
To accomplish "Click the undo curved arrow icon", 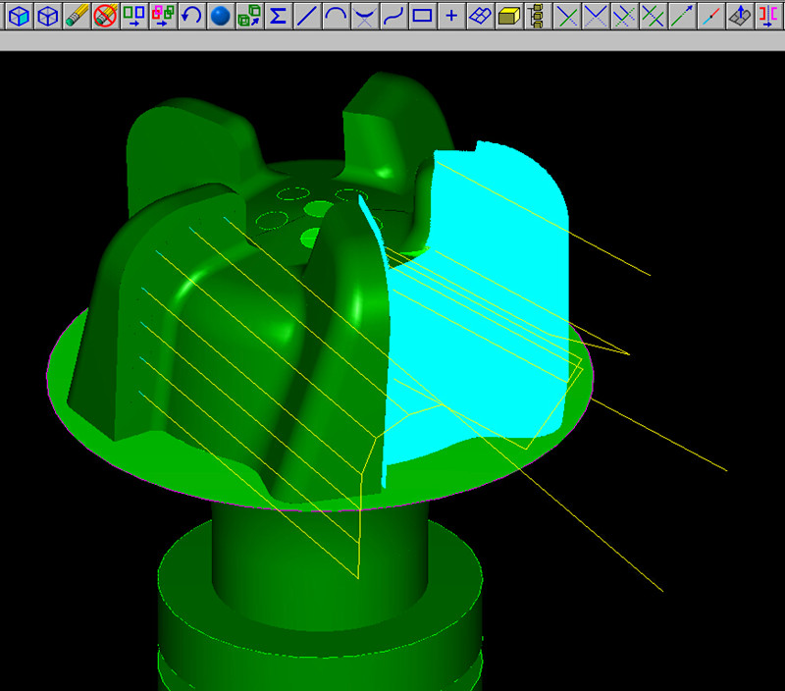I will tap(192, 16).
